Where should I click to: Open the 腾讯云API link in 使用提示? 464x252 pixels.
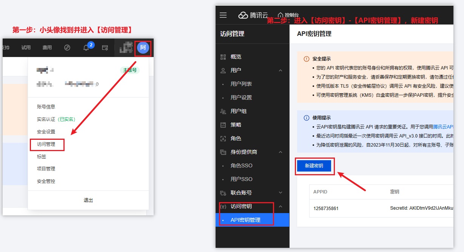click(443, 127)
